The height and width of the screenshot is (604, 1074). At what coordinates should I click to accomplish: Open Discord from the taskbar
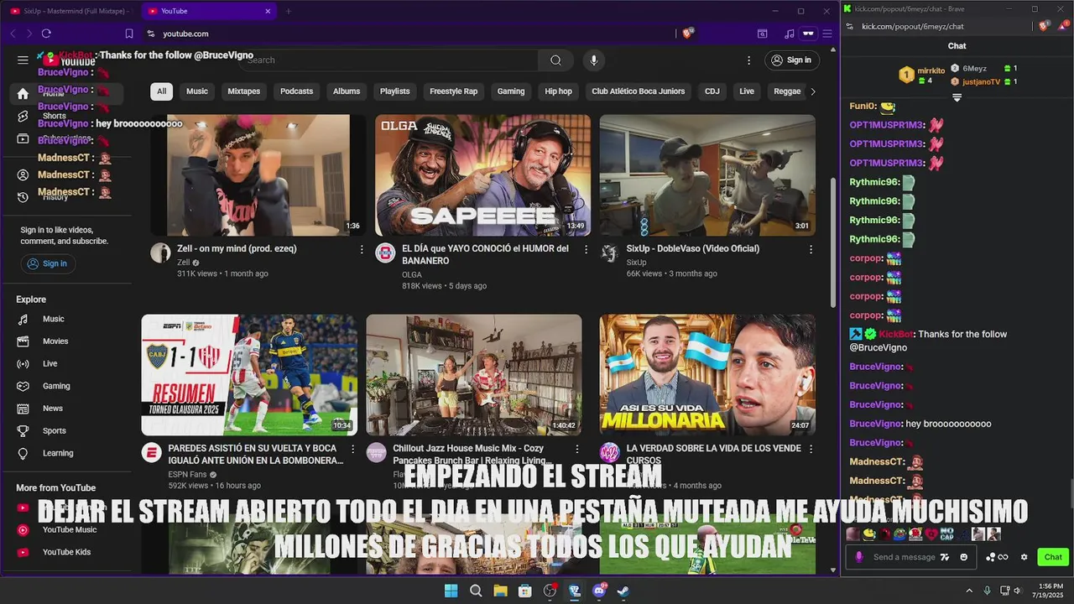point(599,591)
